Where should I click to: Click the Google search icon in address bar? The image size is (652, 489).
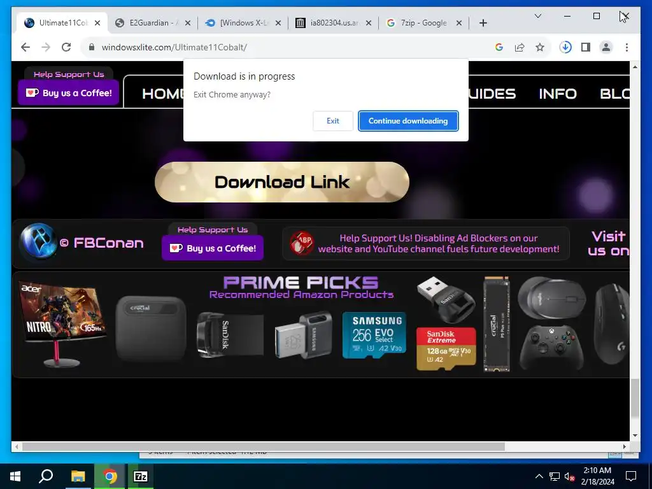click(499, 47)
